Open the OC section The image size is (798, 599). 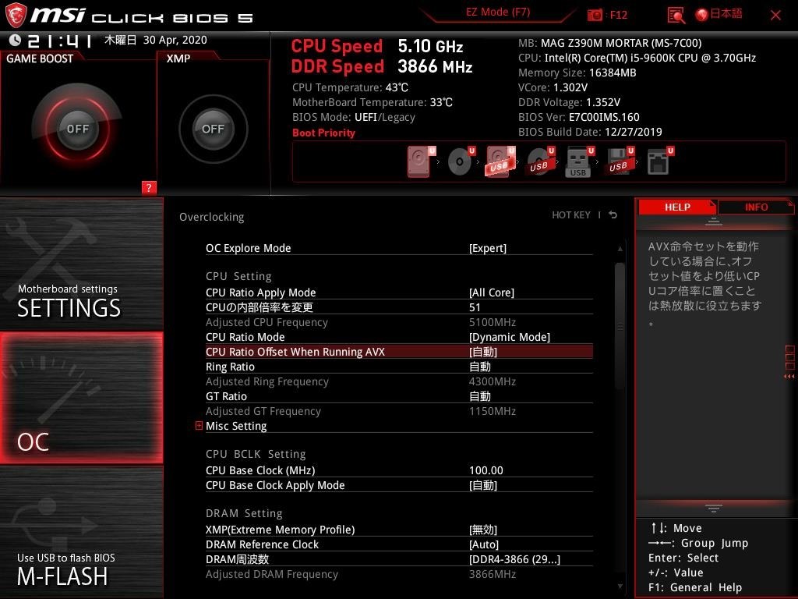coord(81,399)
